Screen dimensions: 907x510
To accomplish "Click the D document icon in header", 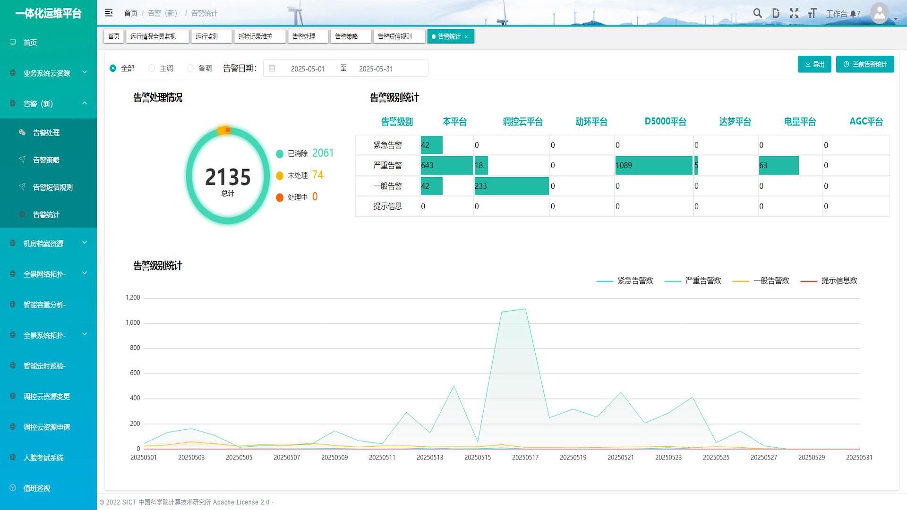I will tap(776, 13).
